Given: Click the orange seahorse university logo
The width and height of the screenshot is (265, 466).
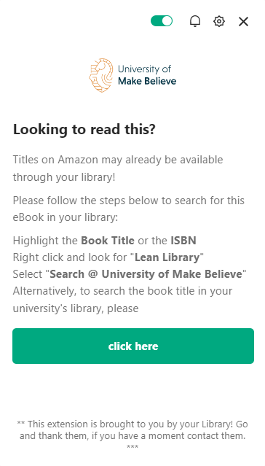Looking at the screenshot, I should click(x=101, y=75).
